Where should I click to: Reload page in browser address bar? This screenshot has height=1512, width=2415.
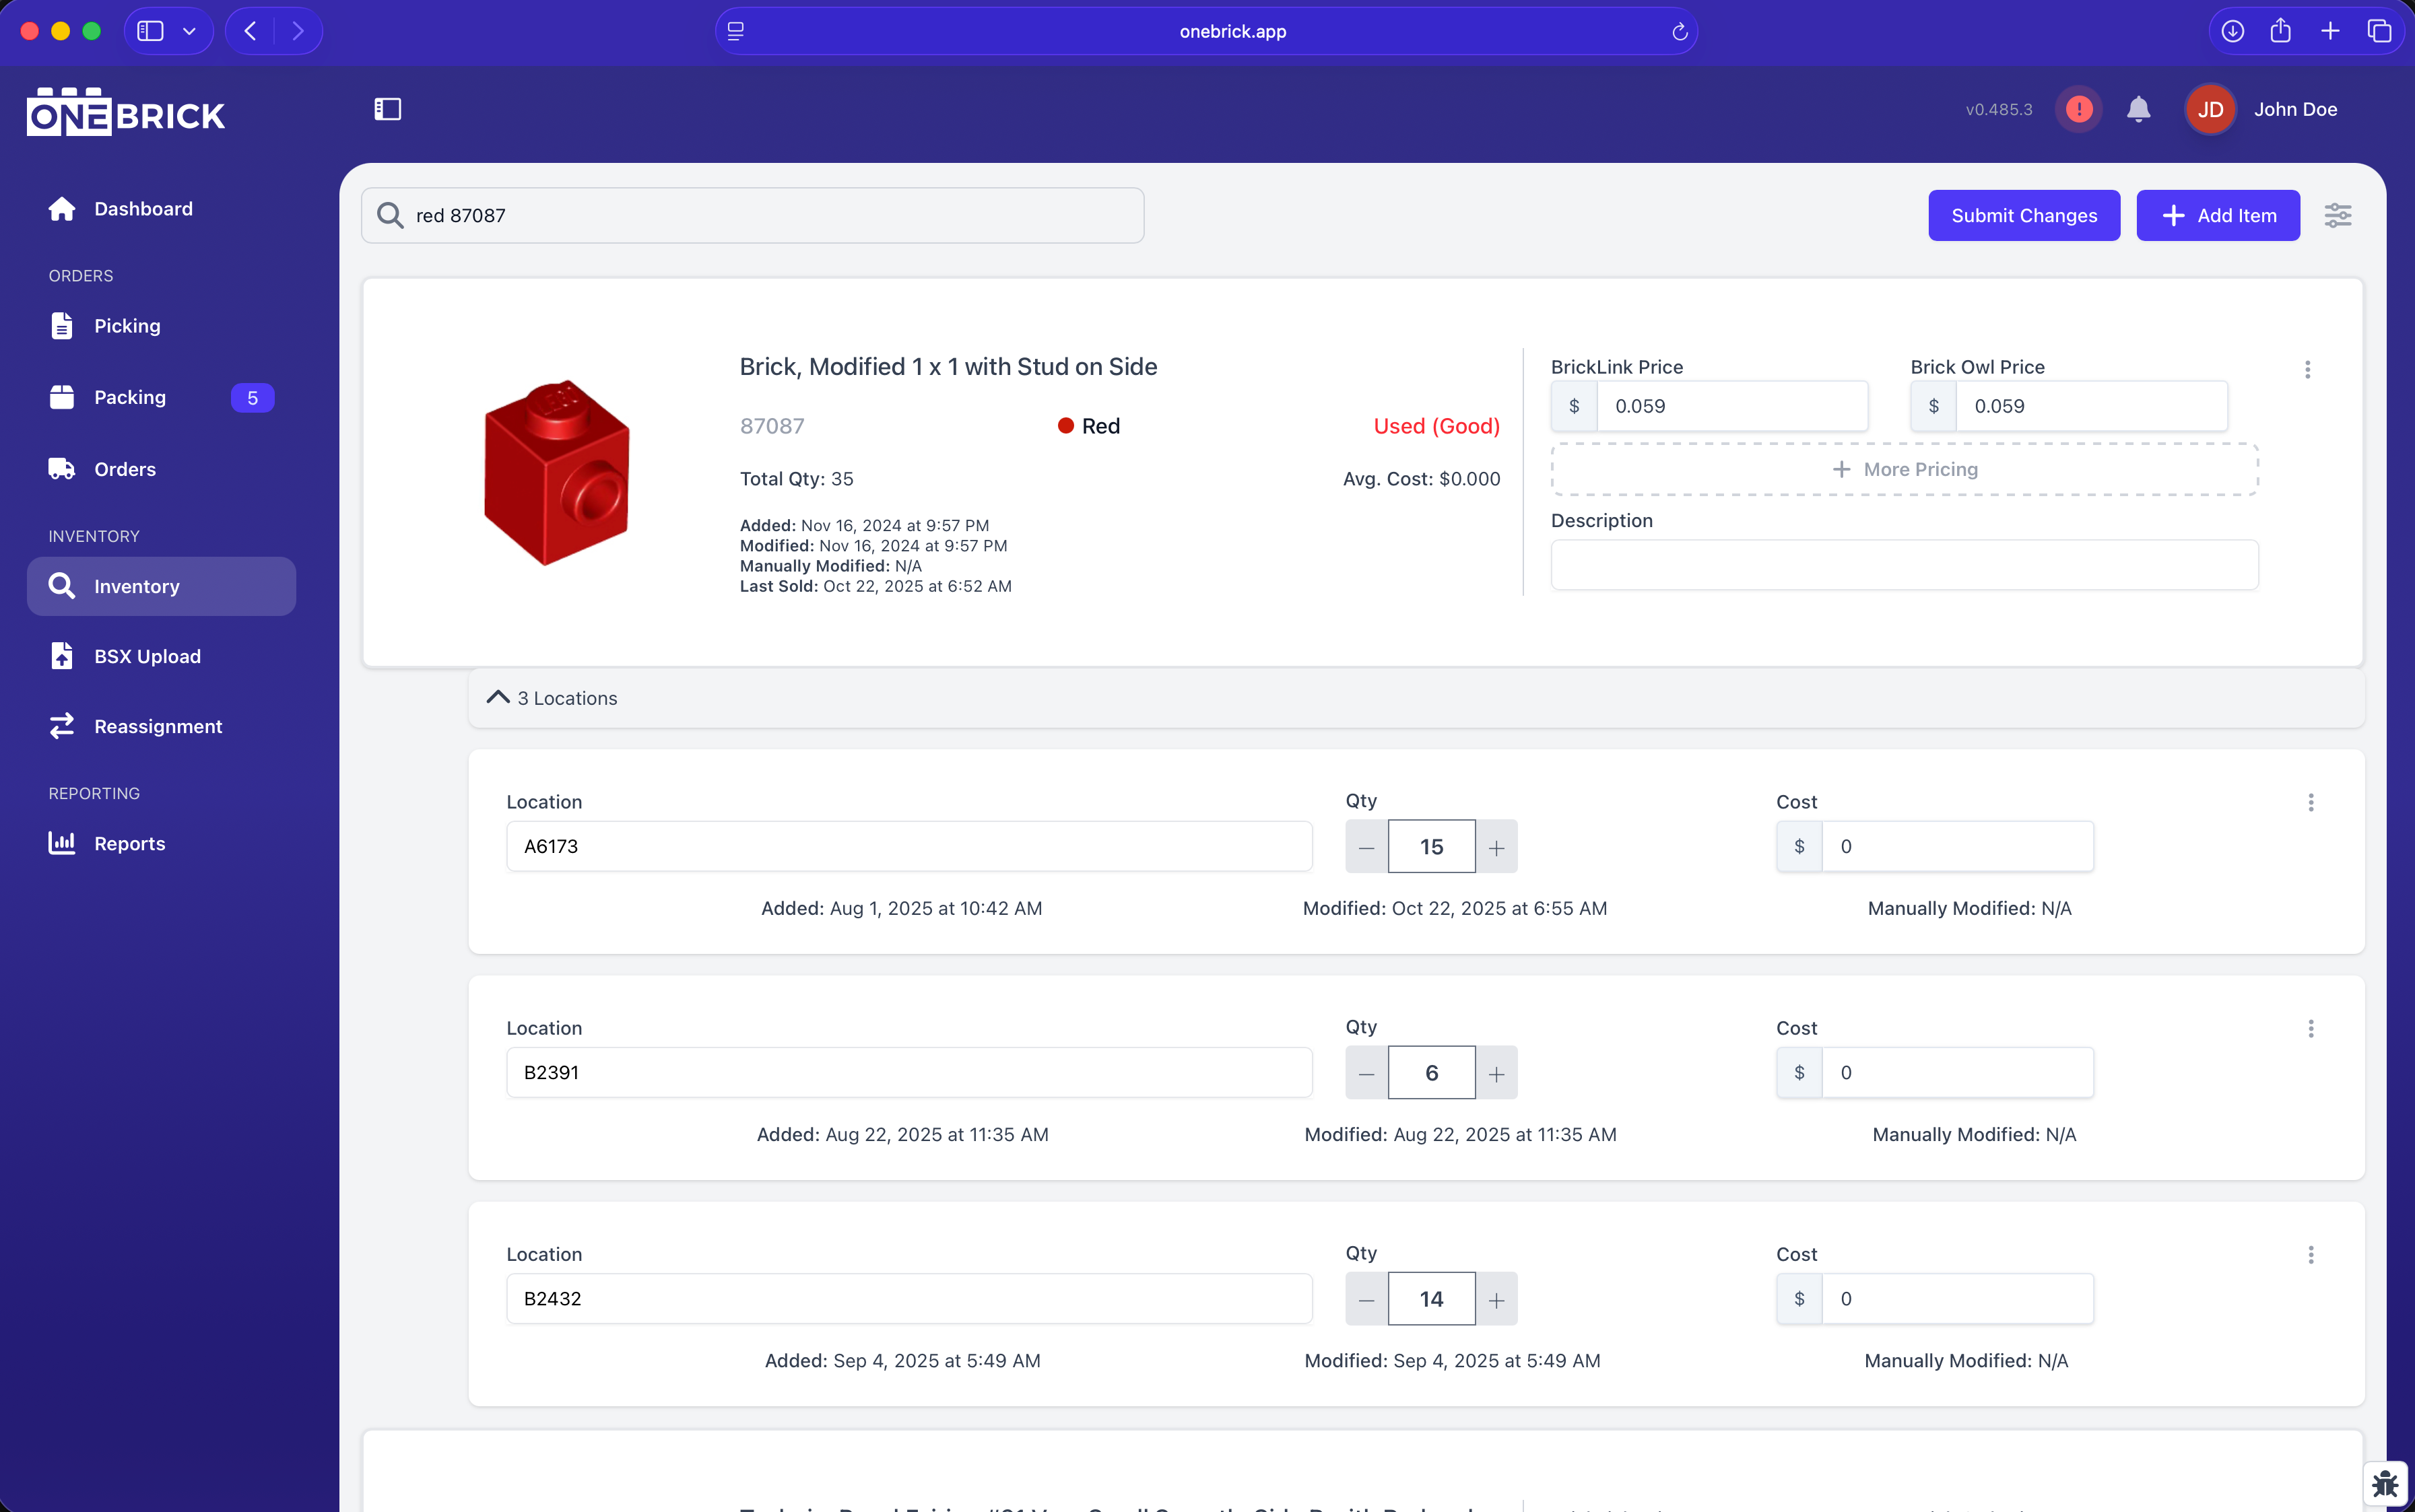1680,32
